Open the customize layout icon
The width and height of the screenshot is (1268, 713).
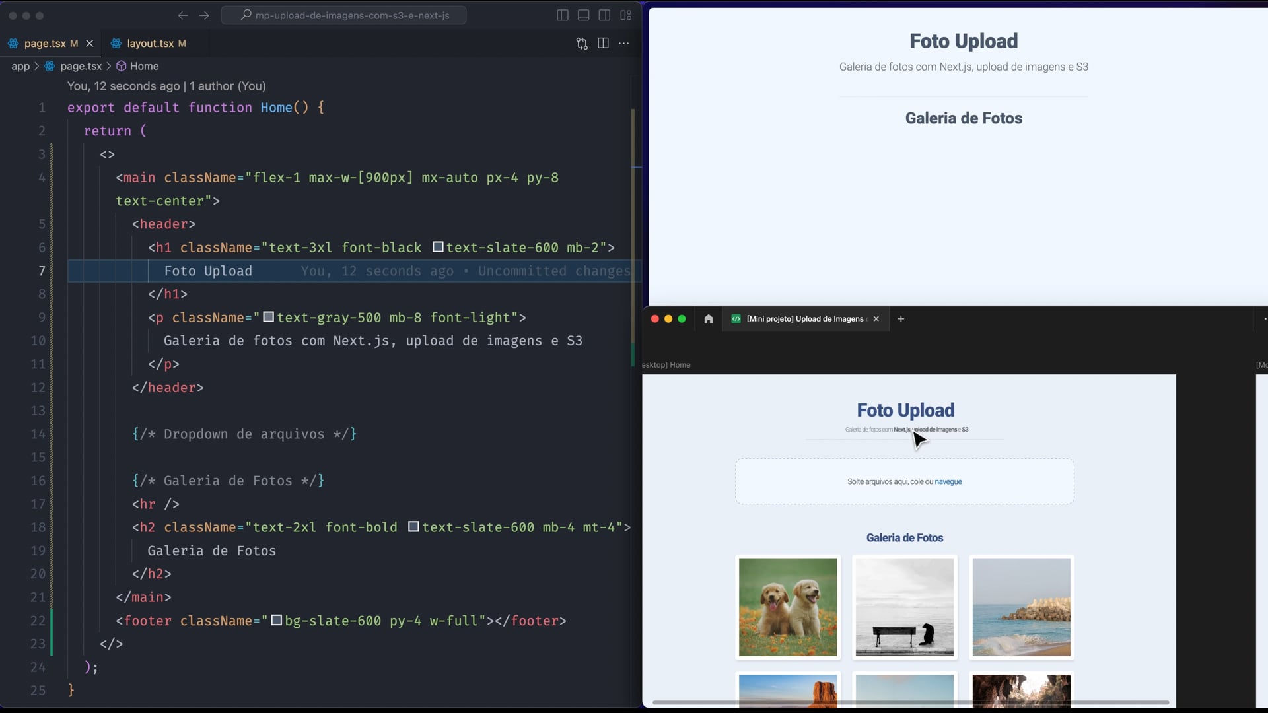tap(625, 15)
